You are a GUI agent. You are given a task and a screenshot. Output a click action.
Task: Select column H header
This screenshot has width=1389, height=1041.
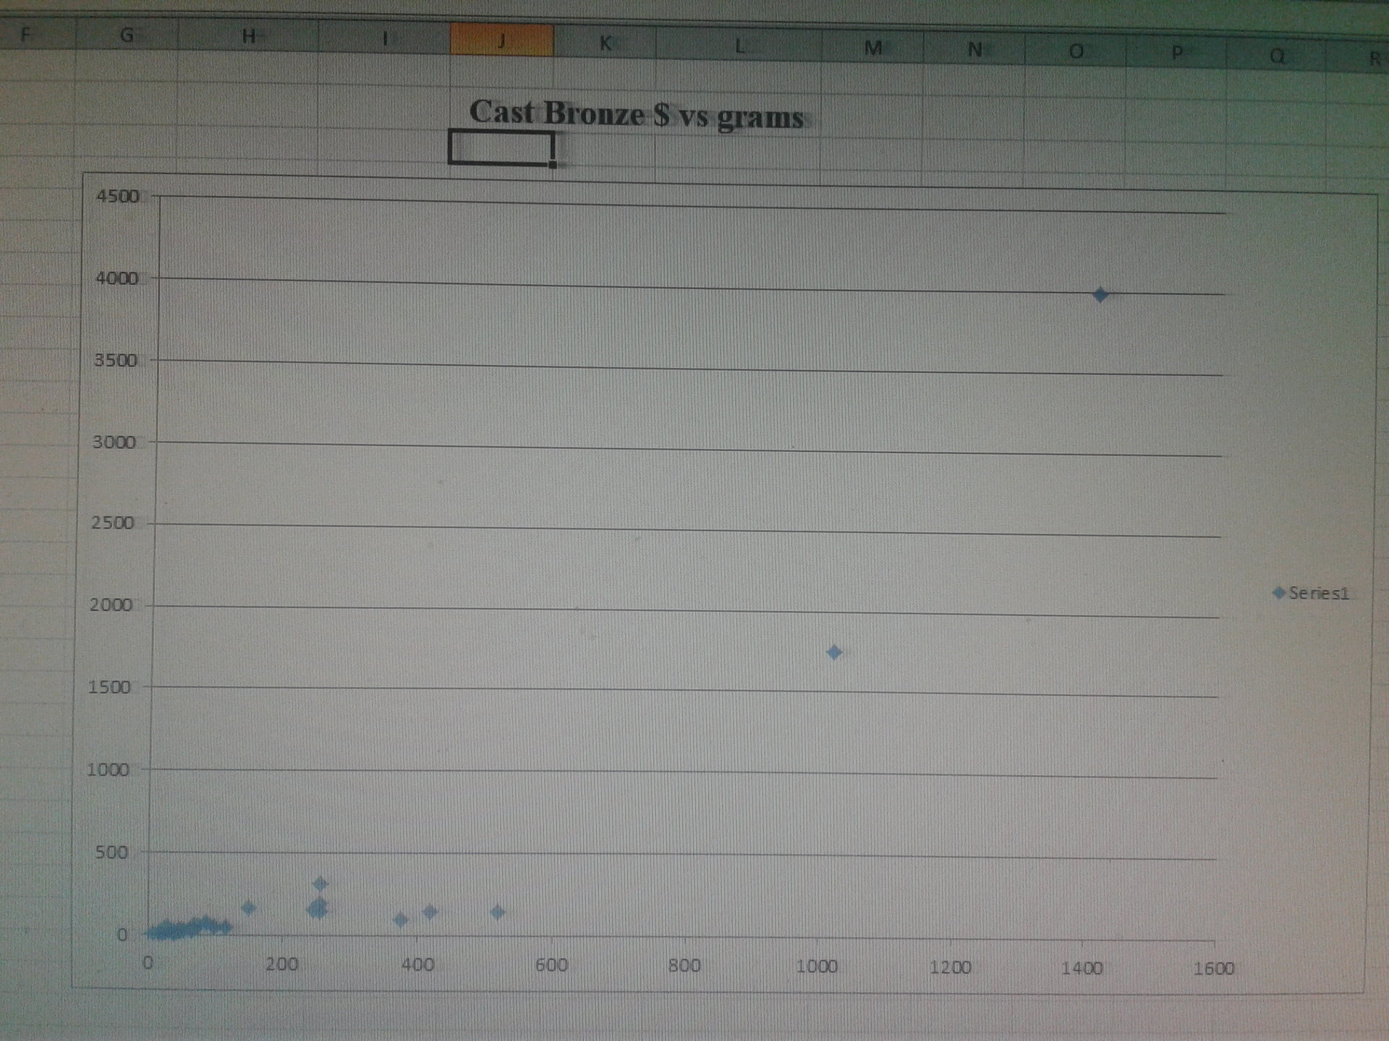(x=247, y=36)
